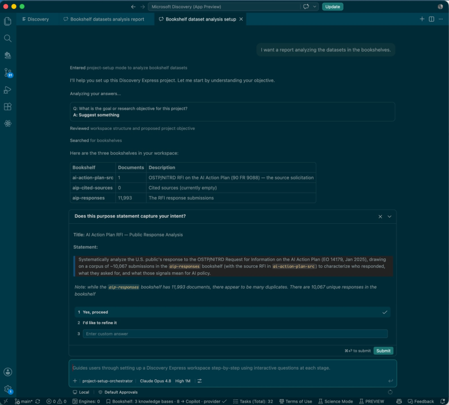Open the Local session target picker
449x405 pixels.
[81, 392]
